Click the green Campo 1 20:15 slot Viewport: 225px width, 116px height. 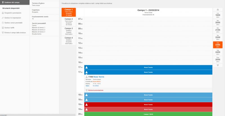148,114
